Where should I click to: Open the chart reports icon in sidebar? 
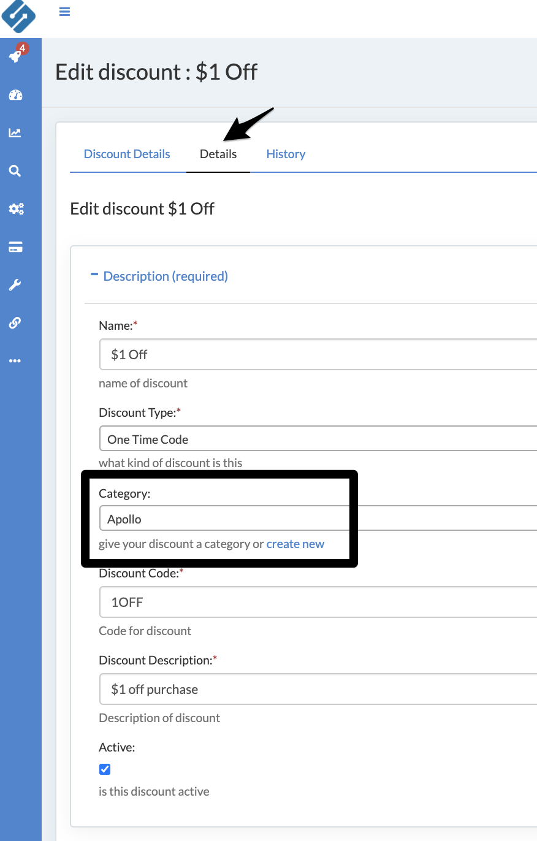15,133
